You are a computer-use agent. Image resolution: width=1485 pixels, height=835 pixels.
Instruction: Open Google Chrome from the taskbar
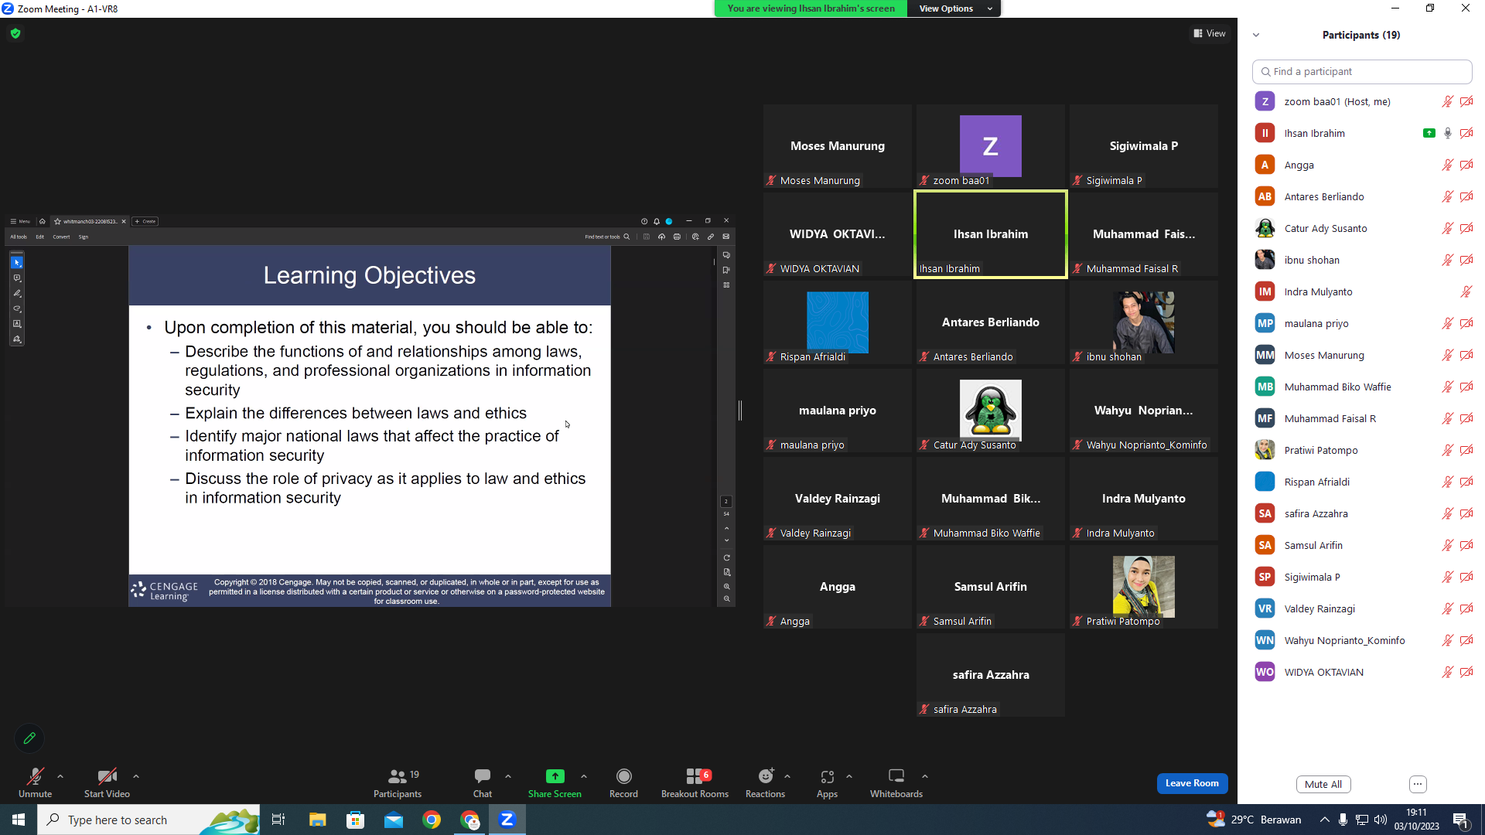(432, 820)
